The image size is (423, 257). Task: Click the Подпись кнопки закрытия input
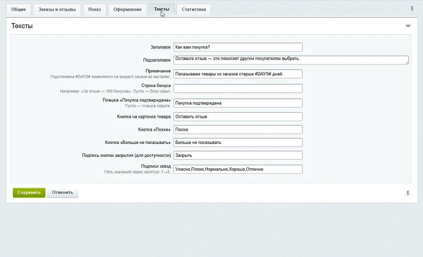[x=238, y=155]
